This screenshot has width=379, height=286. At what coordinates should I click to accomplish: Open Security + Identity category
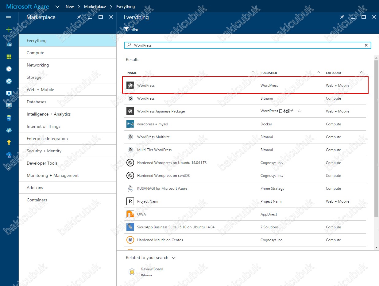pos(68,151)
